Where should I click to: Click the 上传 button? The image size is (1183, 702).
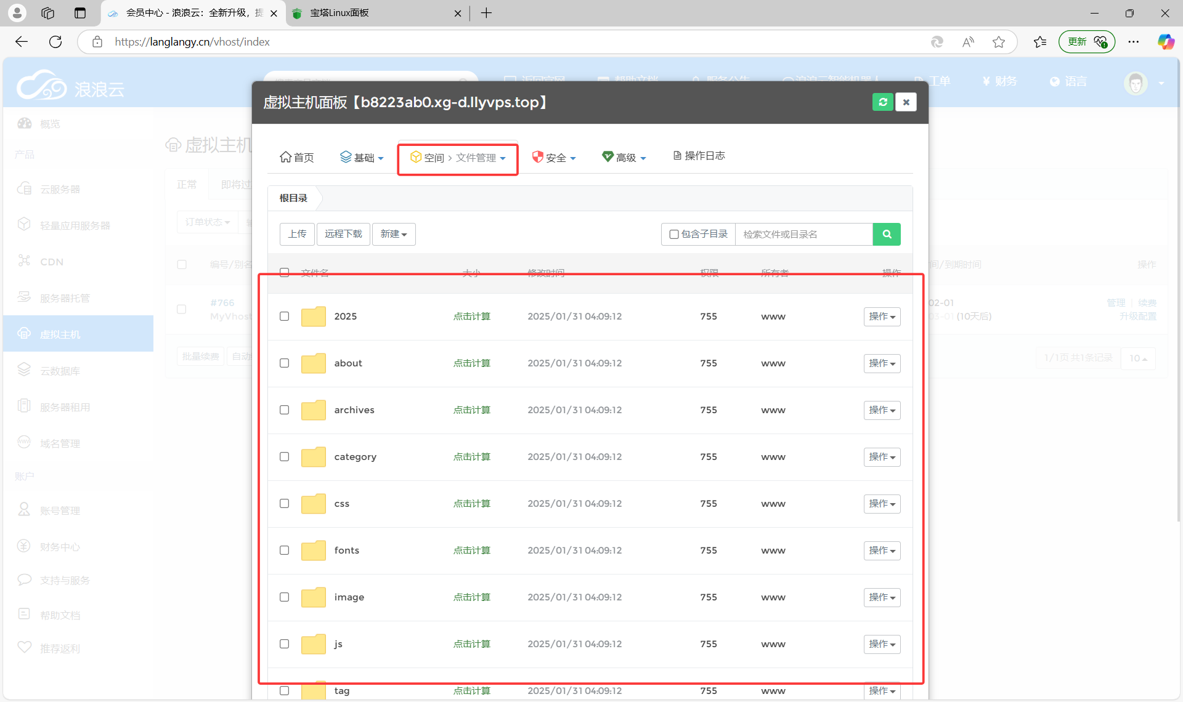(x=297, y=234)
